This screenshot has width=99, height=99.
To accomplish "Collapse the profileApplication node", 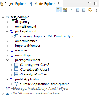I will pyautogui.click(x=7, y=79).
